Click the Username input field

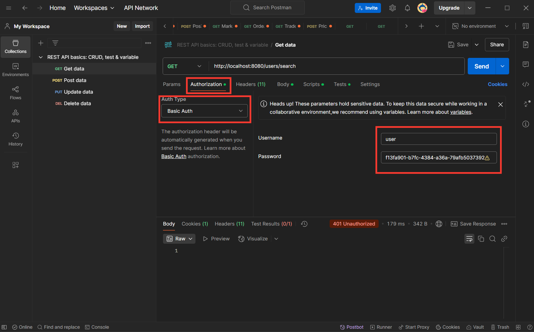439,139
